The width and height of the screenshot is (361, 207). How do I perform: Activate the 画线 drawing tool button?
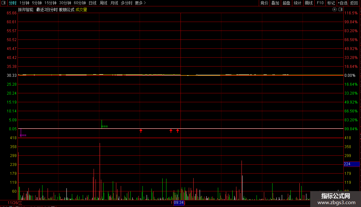(309, 3)
